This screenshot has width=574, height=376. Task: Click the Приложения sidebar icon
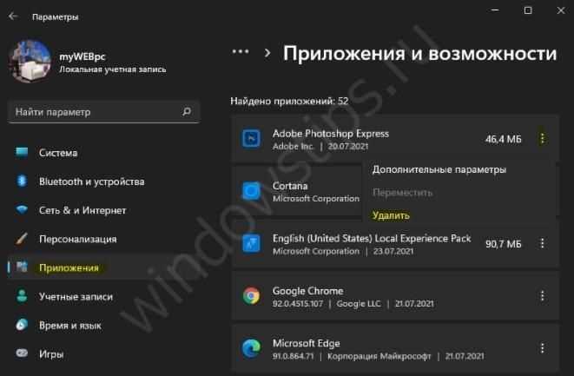point(22,267)
